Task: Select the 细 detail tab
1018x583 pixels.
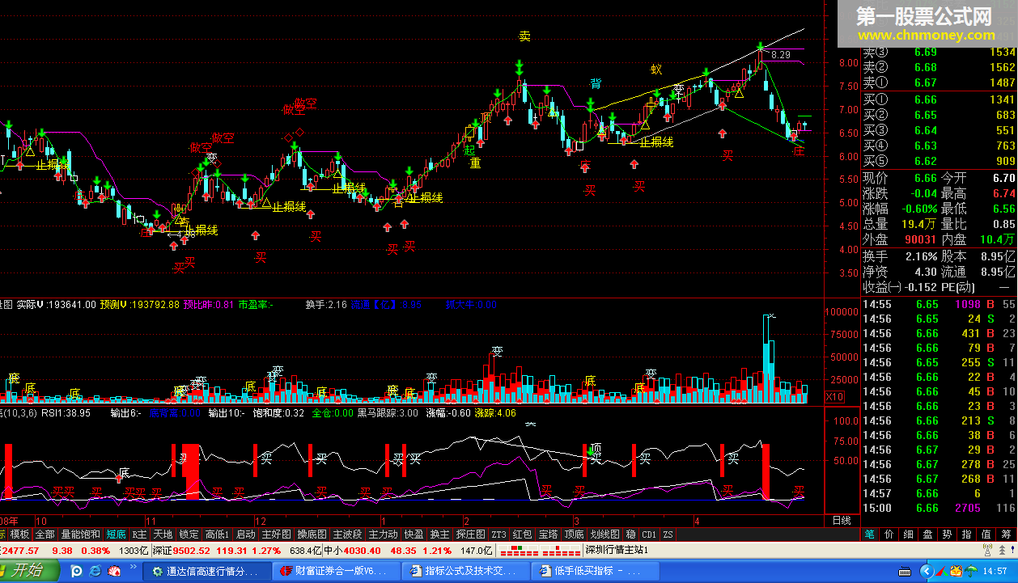Action: pyautogui.click(x=909, y=534)
